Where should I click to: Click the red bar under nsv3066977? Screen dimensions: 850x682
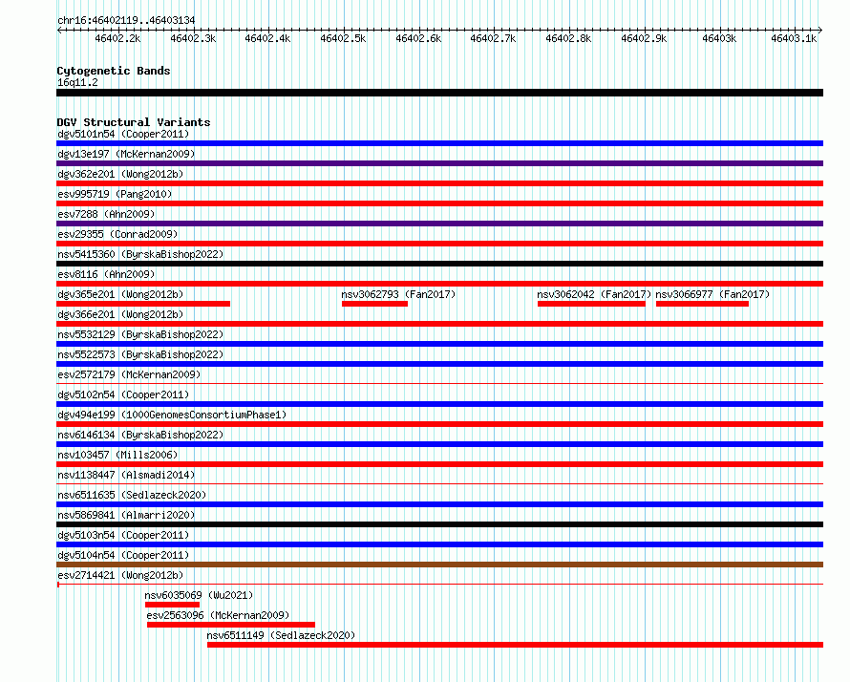(702, 304)
